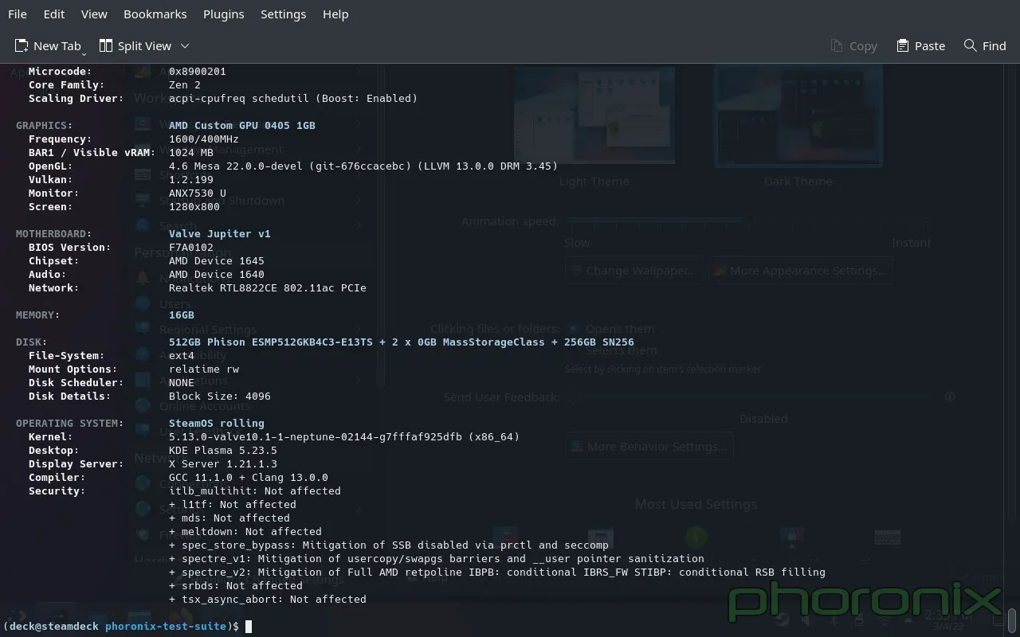Click 'More Behavior Settings...' in background settings window

coord(650,447)
